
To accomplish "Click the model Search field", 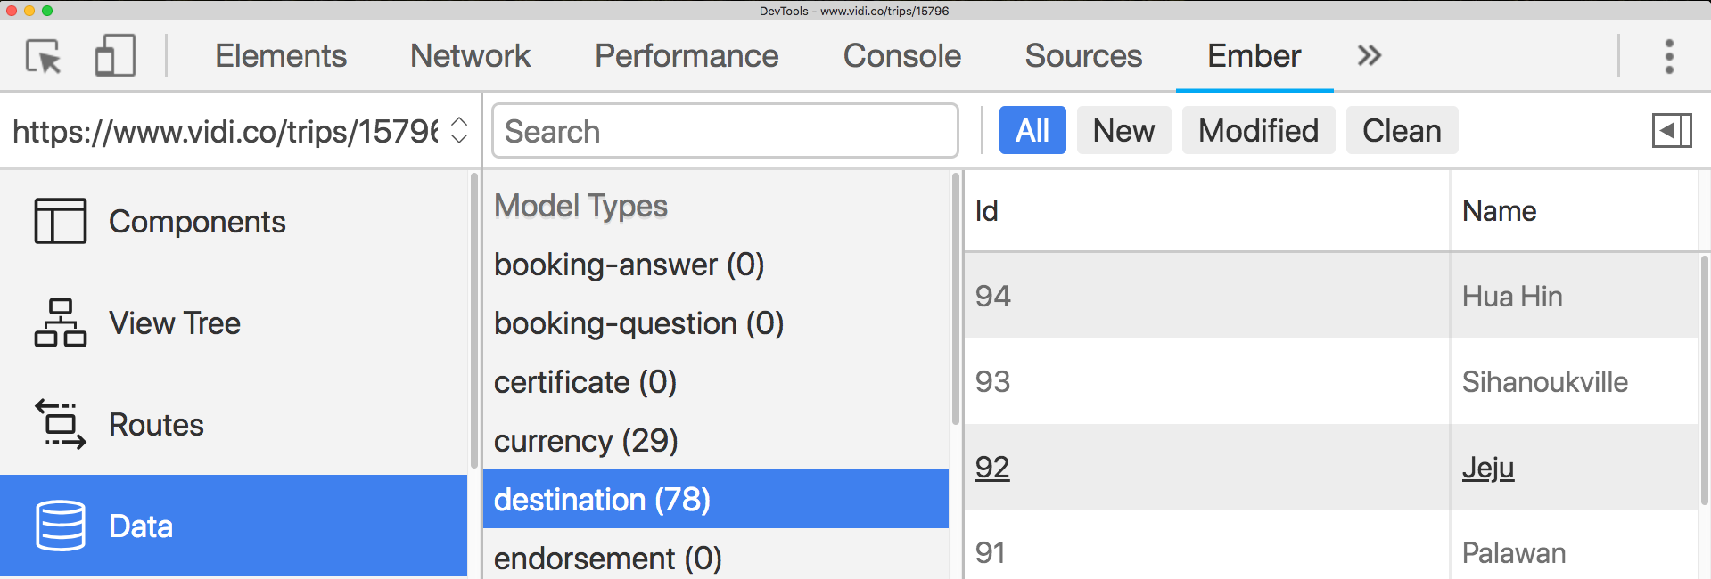I will click(x=725, y=131).
